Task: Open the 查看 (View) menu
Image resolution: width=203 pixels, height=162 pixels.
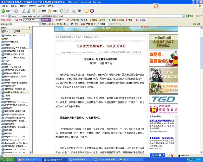Action: (x=22, y=6)
